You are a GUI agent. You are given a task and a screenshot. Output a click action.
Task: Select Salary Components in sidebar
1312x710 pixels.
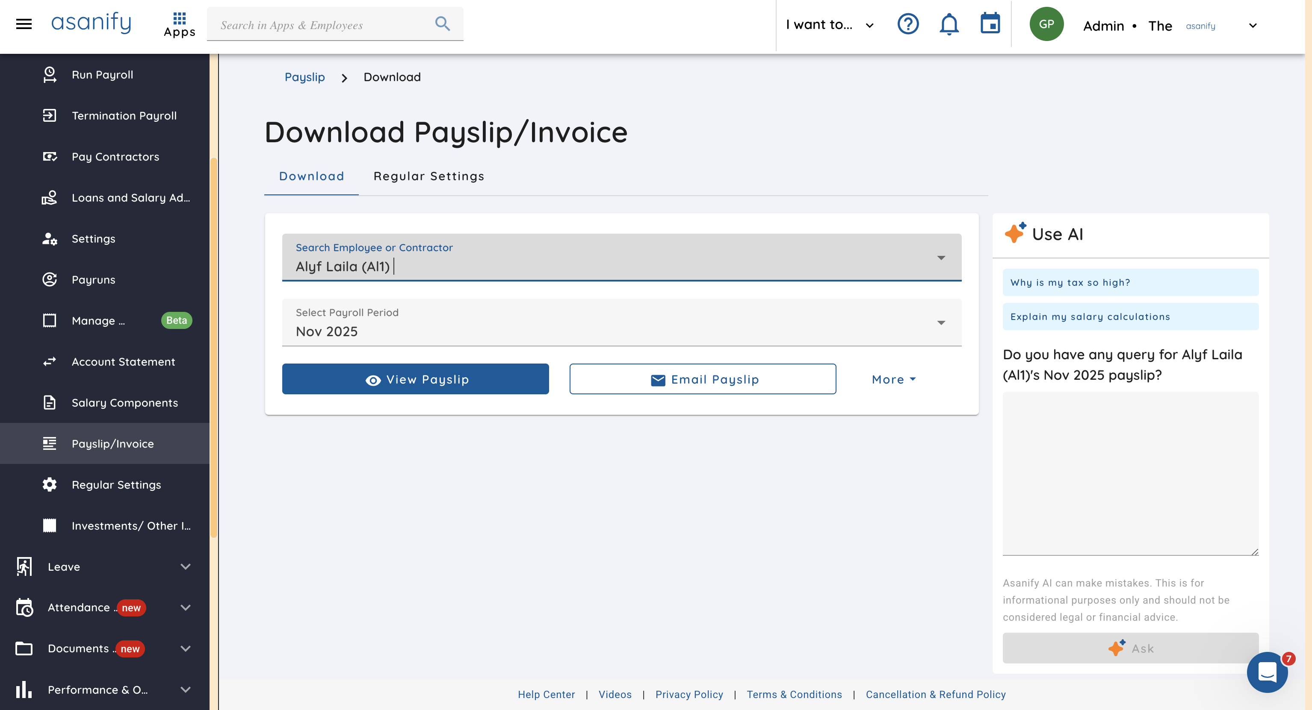124,402
